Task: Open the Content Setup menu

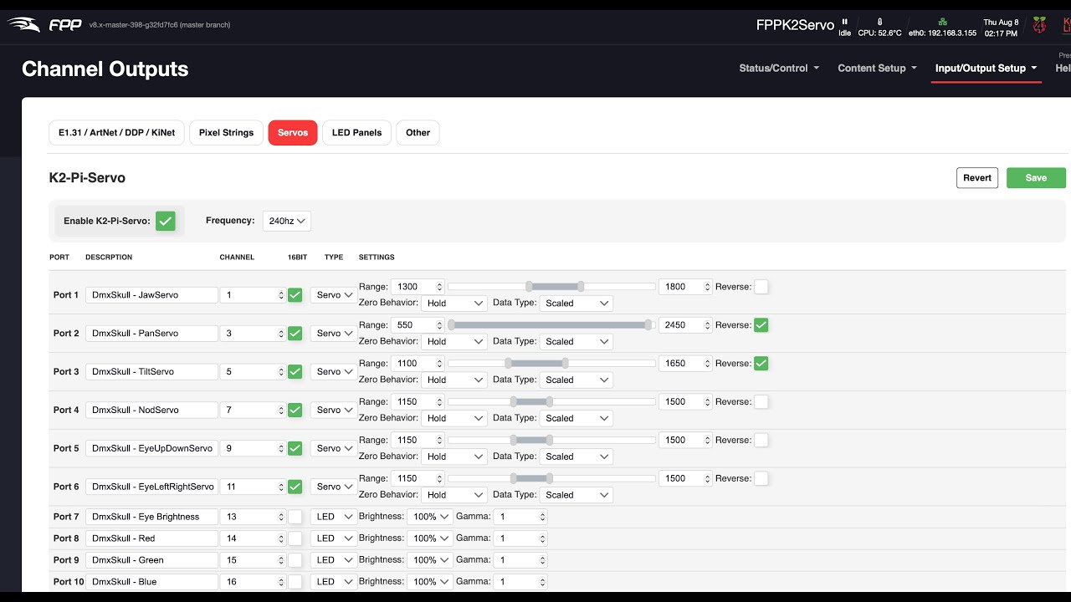Action: tap(878, 69)
